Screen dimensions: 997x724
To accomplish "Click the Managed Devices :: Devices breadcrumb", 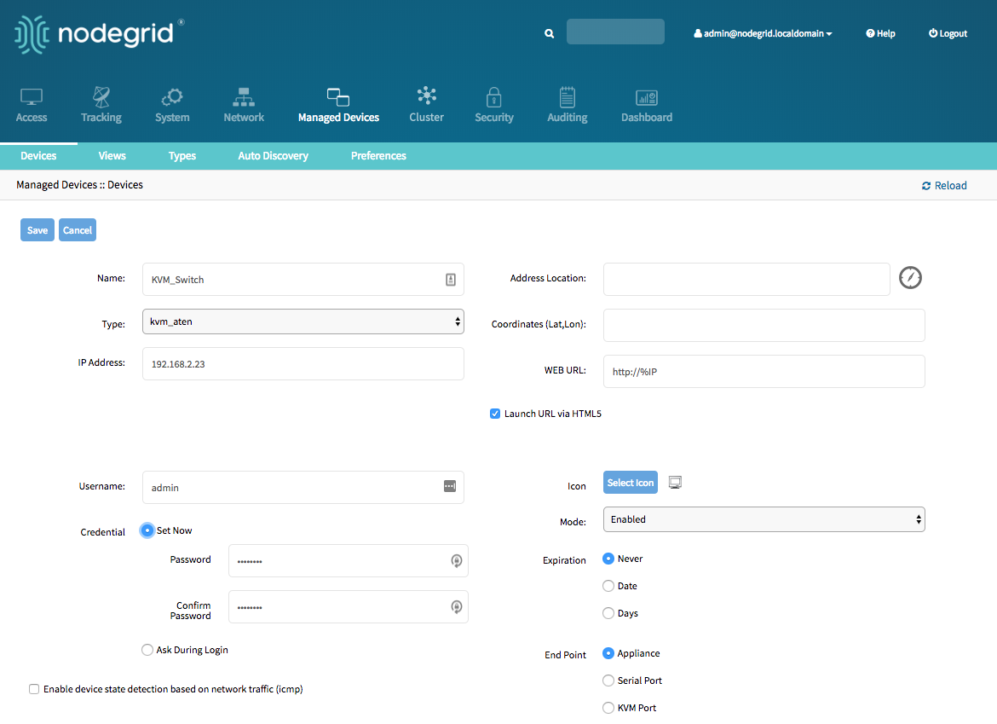I will pos(79,185).
